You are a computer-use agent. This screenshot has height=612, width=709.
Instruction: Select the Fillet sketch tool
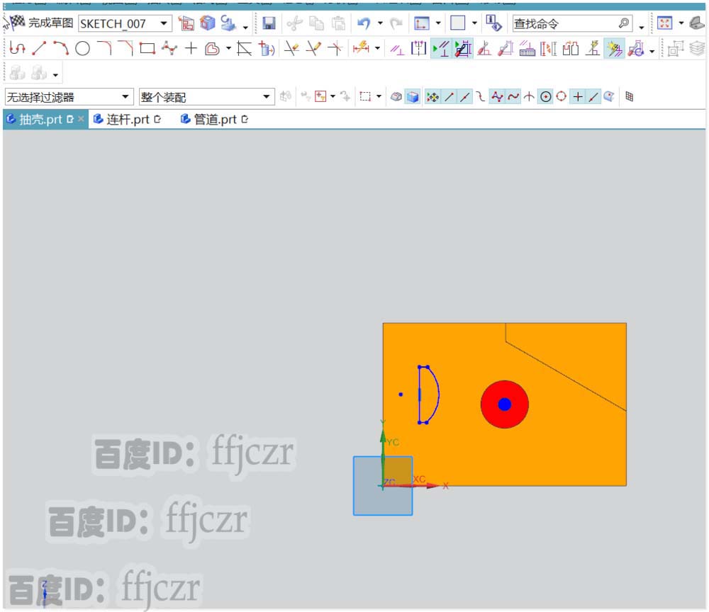[104, 48]
